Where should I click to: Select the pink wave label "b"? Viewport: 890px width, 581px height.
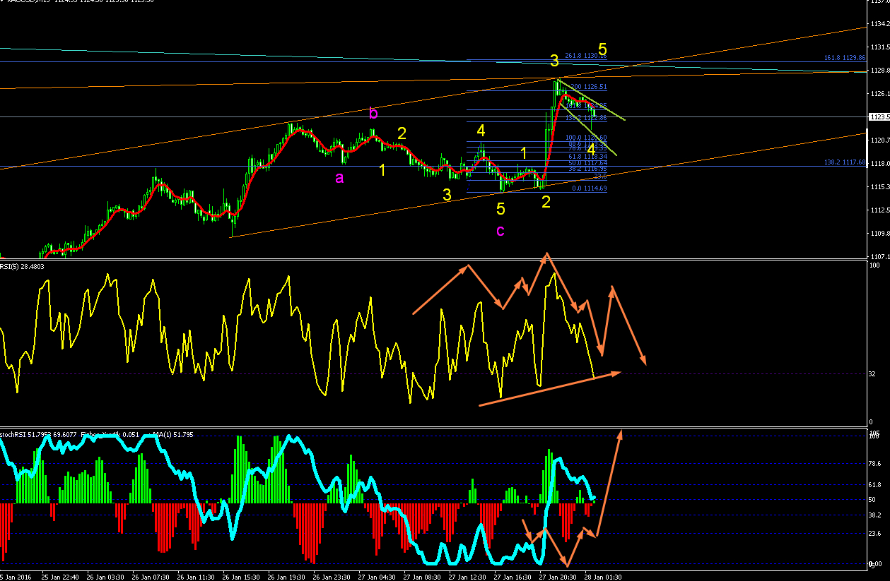tap(374, 113)
